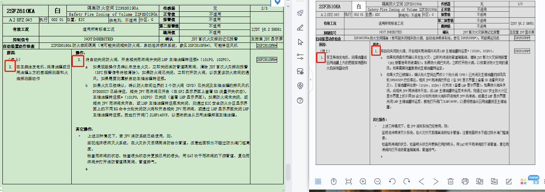Zoom in on the image
The height and width of the screenshot is (192, 545).
(x=363, y=181)
